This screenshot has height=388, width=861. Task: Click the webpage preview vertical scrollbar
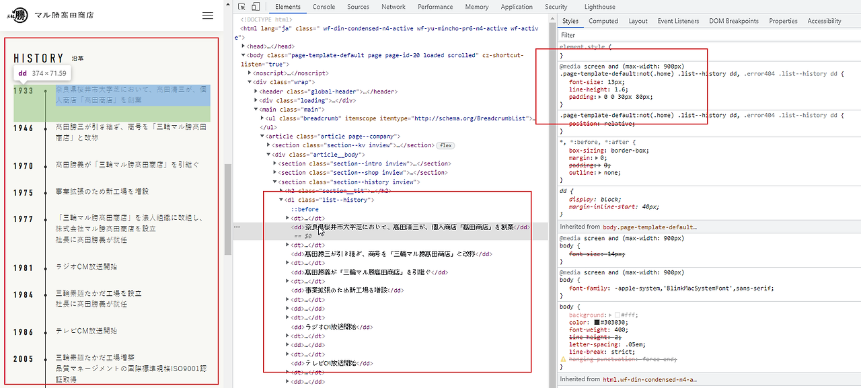coord(228,208)
